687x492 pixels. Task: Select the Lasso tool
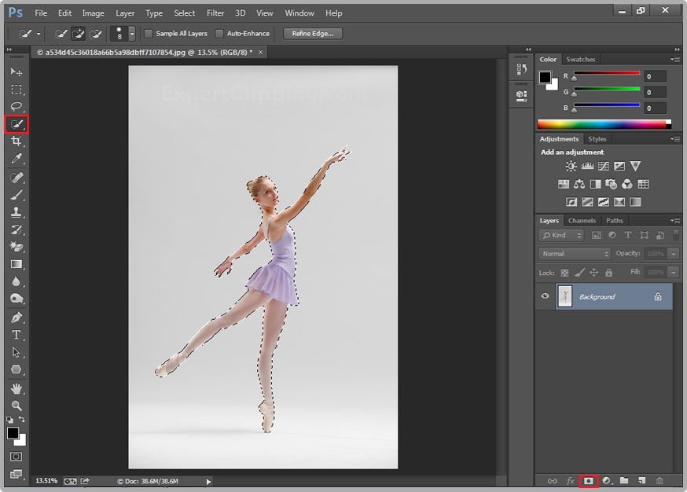tap(17, 107)
